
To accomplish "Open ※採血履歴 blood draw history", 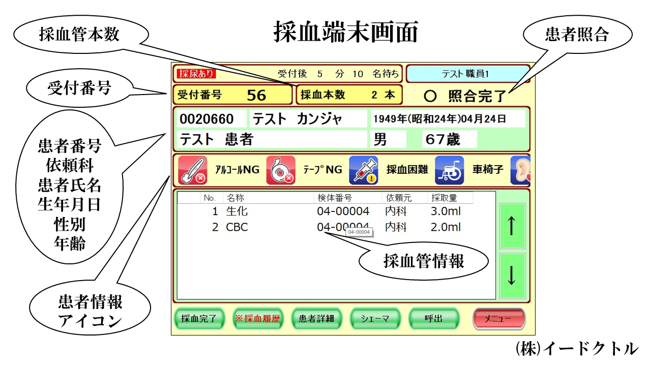I will coord(257,319).
